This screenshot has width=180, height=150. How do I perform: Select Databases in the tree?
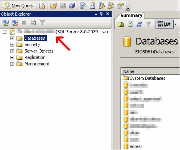[x=36, y=38]
